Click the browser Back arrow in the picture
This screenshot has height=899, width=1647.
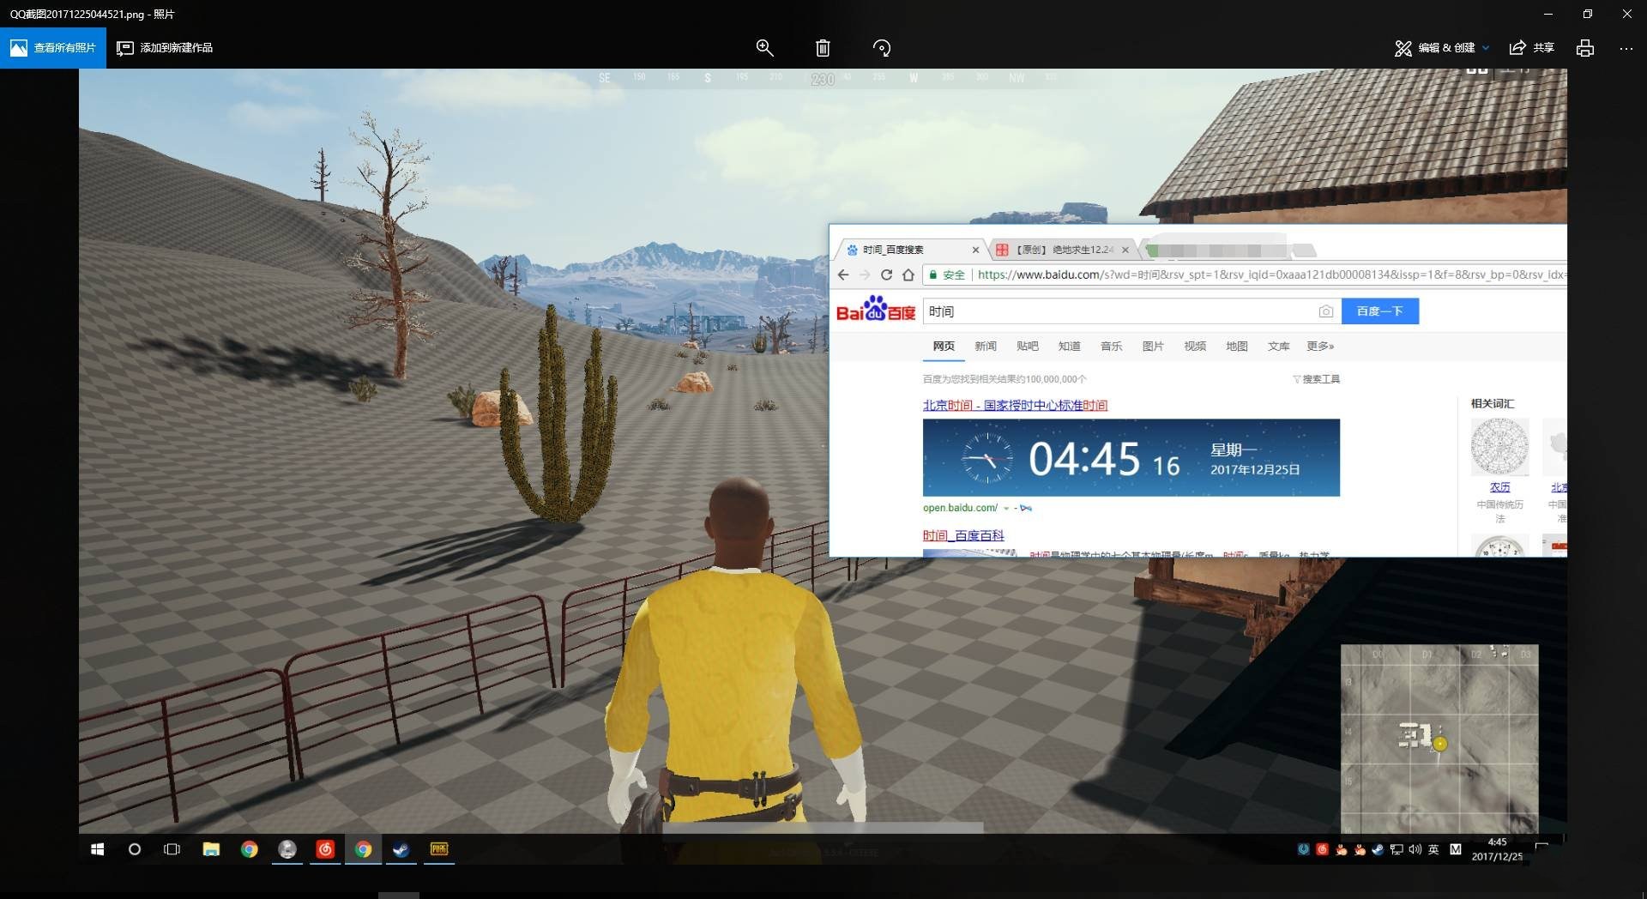pyautogui.click(x=843, y=275)
